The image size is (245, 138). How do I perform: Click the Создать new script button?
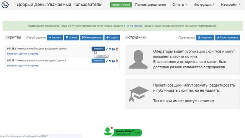point(112,38)
